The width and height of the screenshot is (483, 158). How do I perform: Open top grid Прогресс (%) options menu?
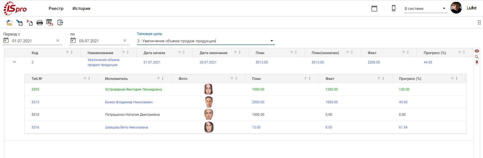click(x=464, y=53)
